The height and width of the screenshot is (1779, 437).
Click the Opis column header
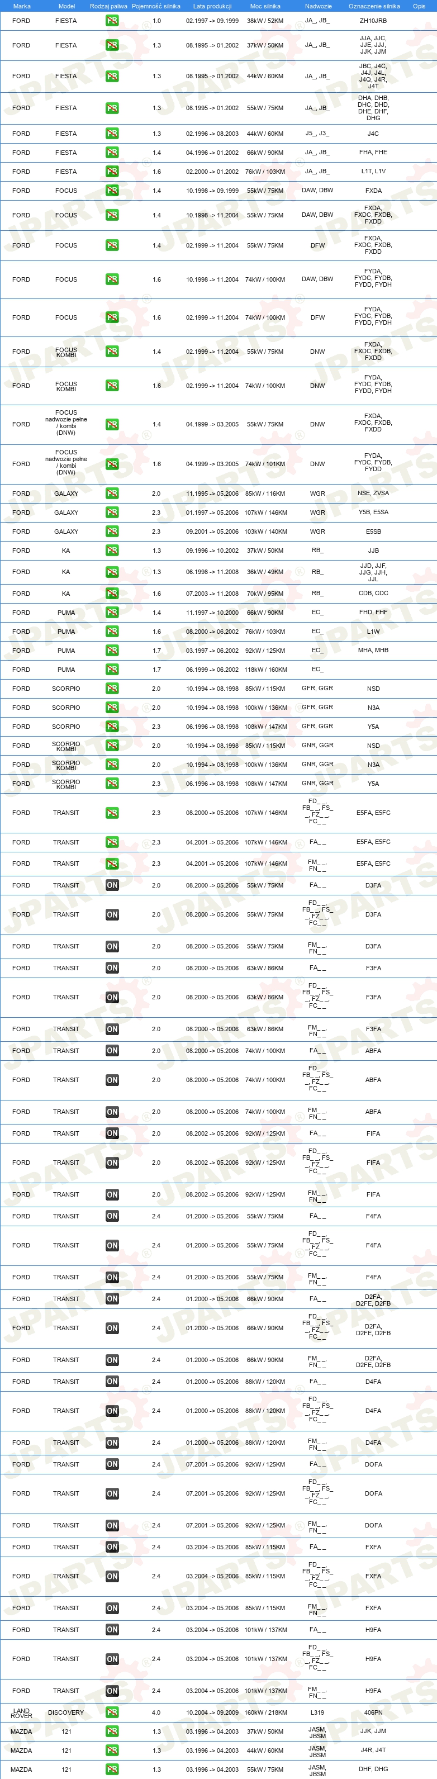419,6
